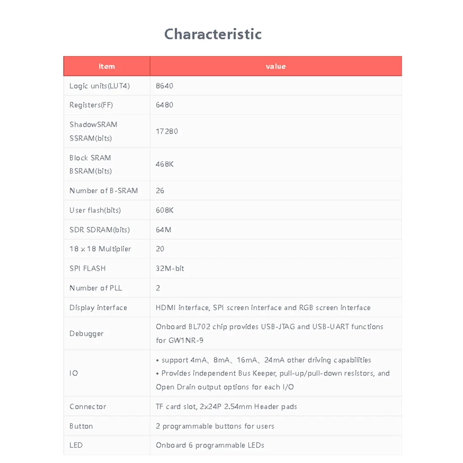Click the 17280 ShadowSRAM value
The height and width of the screenshot is (463, 463).
[167, 131]
